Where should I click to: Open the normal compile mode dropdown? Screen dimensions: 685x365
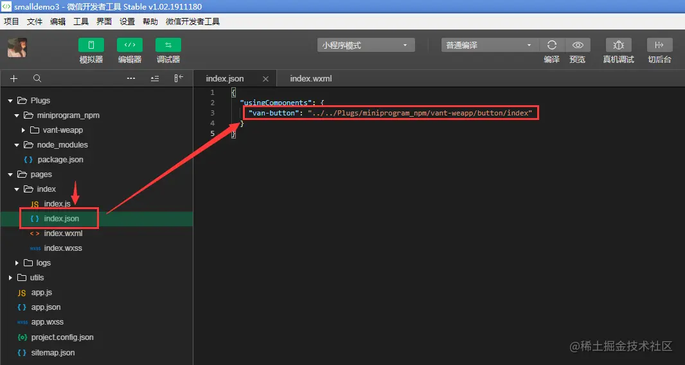(490, 45)
